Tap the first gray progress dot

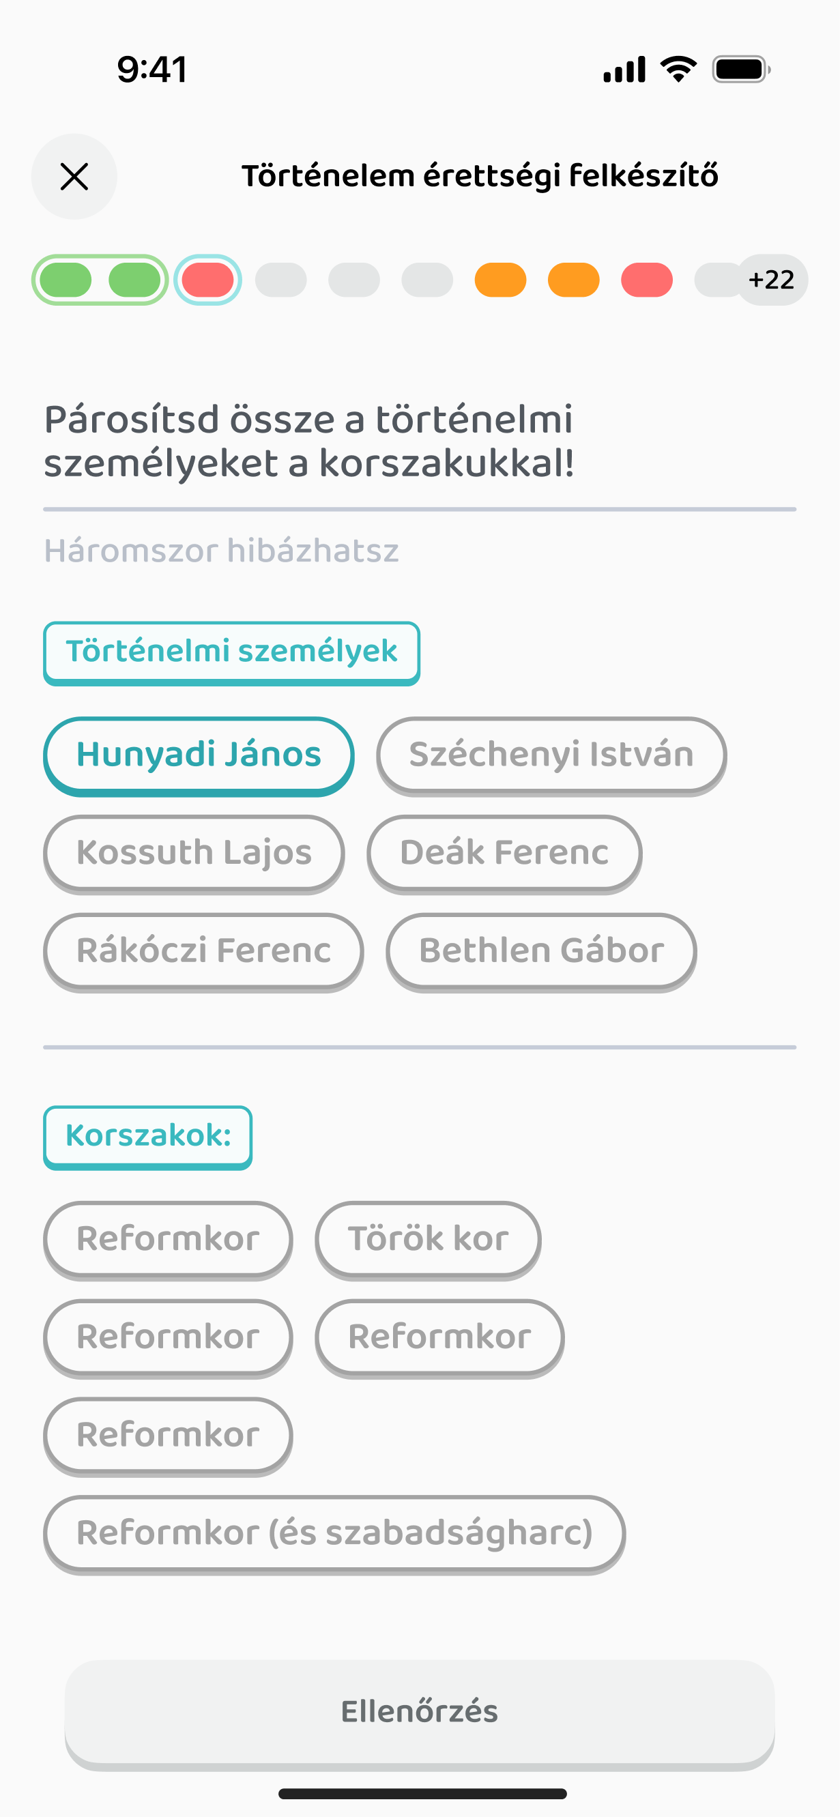(x=280, y=280)
